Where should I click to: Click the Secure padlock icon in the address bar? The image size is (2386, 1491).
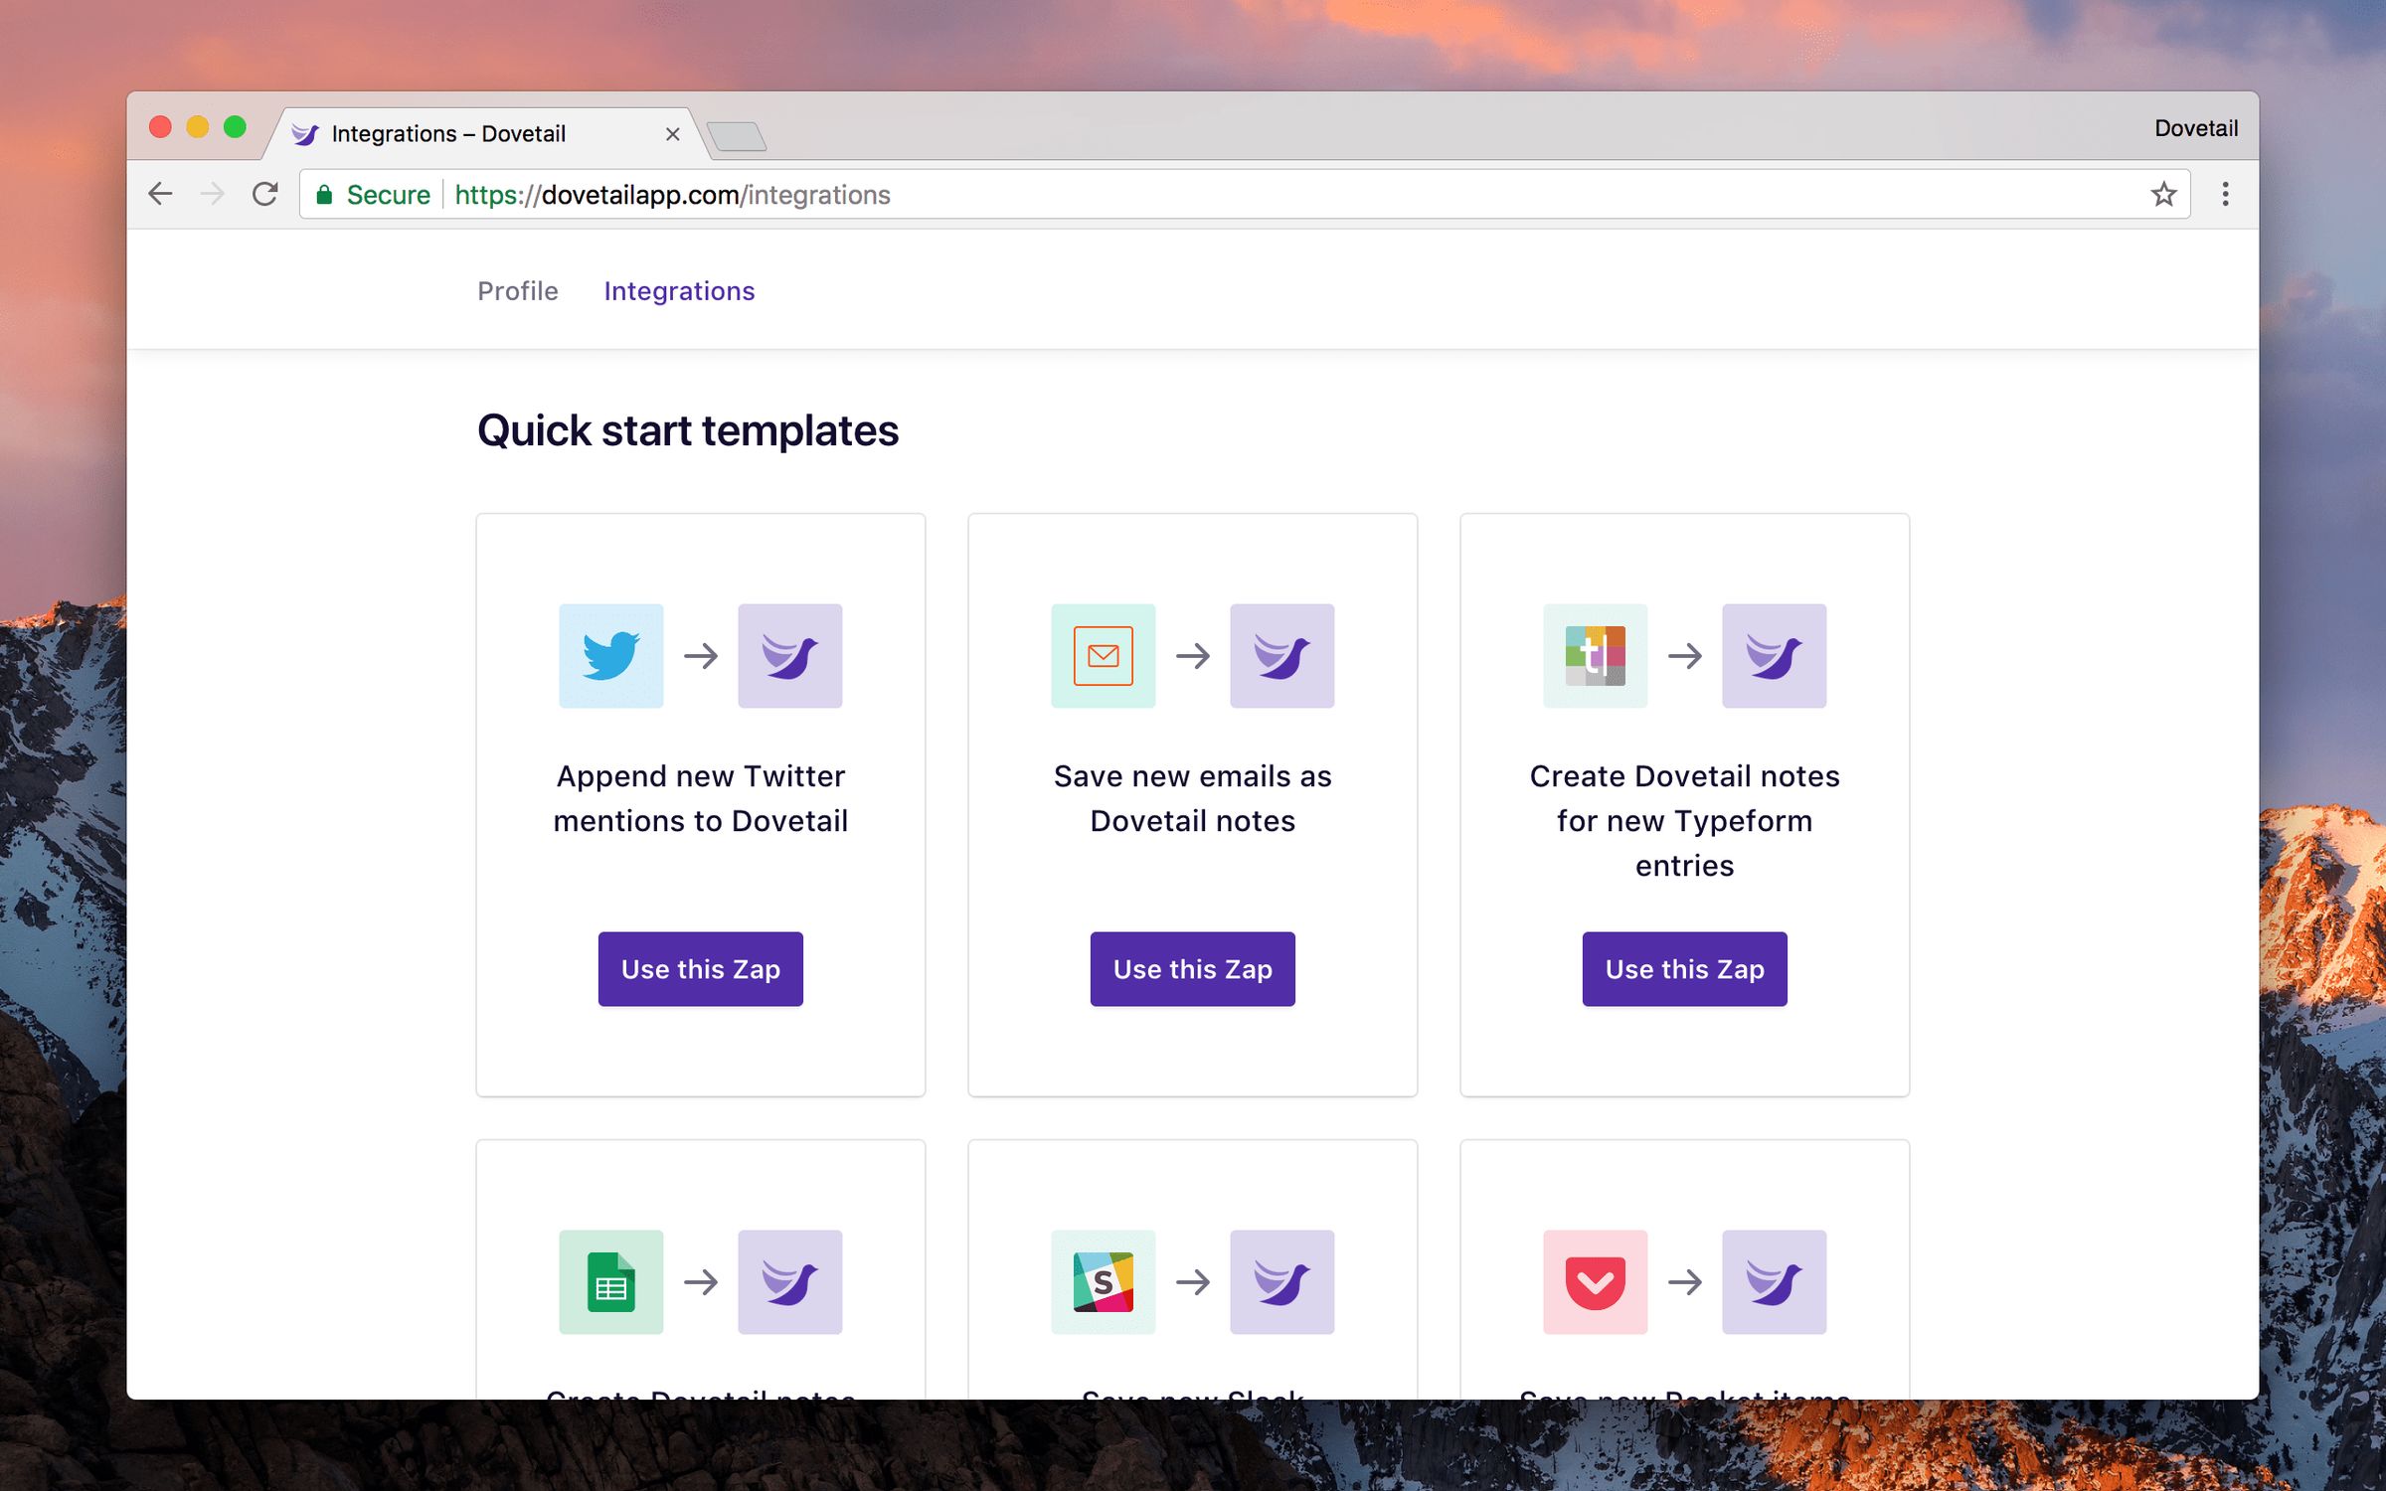point(325,194)
